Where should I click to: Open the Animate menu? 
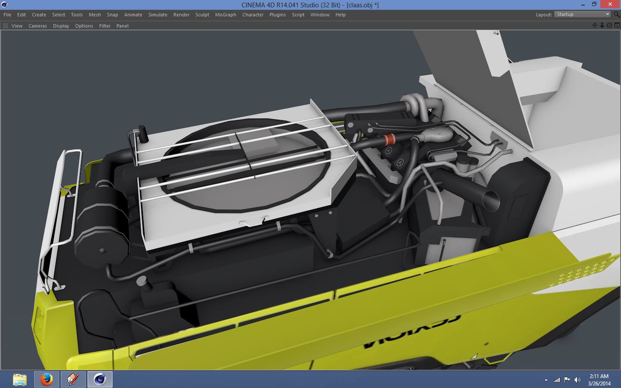pos(133,15)
